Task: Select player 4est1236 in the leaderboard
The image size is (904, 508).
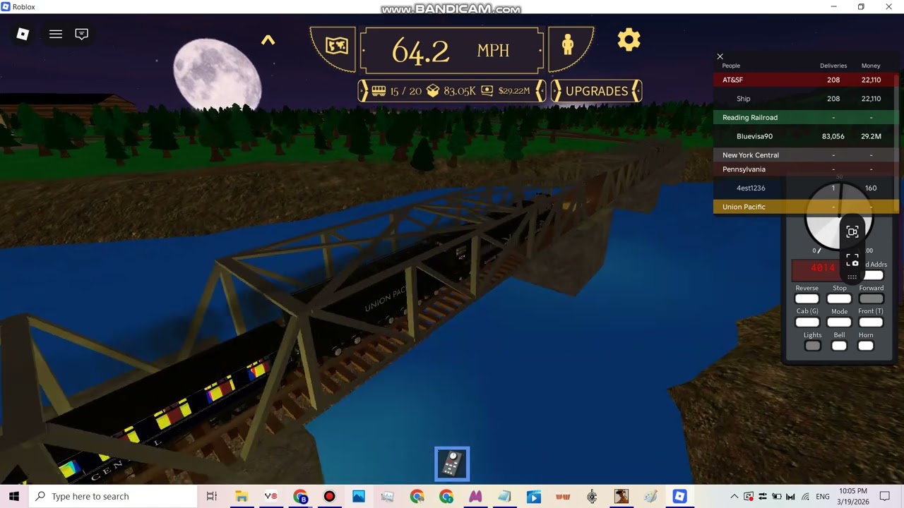Action: pyautogui.click(x=805, y=188)
